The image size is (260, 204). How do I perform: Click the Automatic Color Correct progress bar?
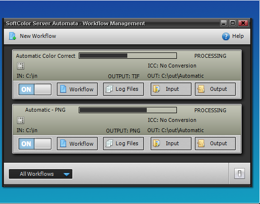pos(128,56)
